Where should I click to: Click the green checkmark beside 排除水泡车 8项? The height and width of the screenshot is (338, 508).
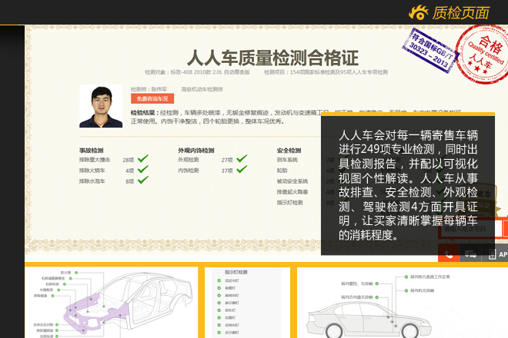coord(143,180)
